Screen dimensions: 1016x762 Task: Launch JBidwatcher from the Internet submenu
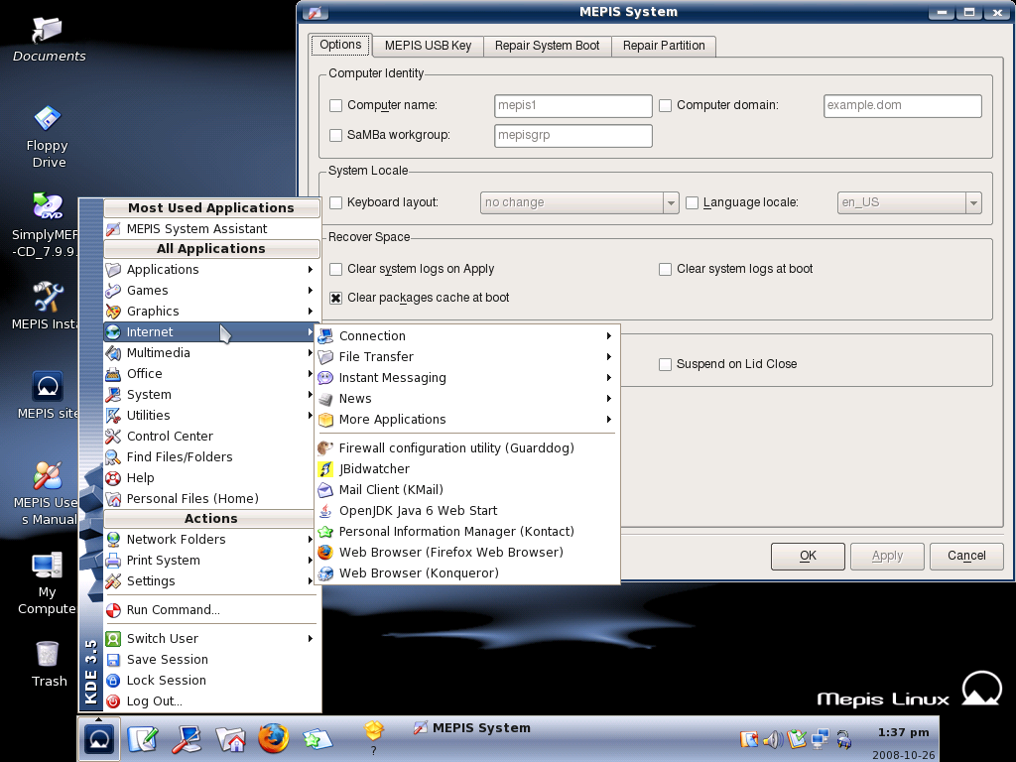coord(466,468)
